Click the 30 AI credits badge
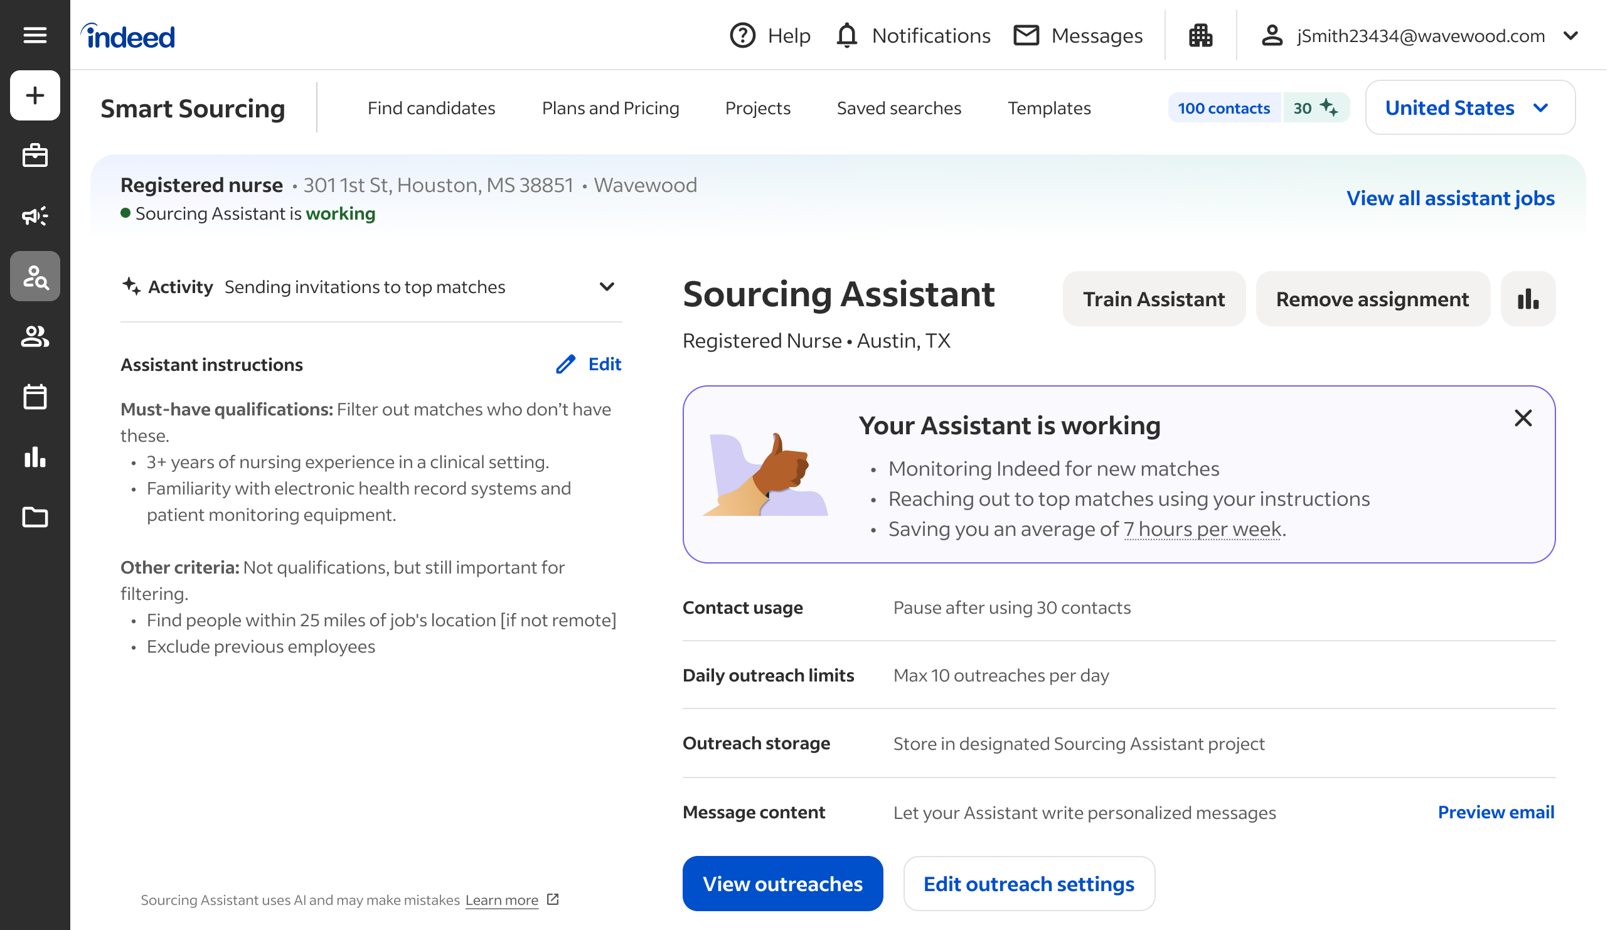 (1316, 107)
